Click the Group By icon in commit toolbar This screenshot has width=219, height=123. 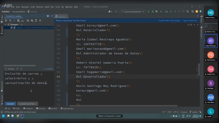click(28, 20)
